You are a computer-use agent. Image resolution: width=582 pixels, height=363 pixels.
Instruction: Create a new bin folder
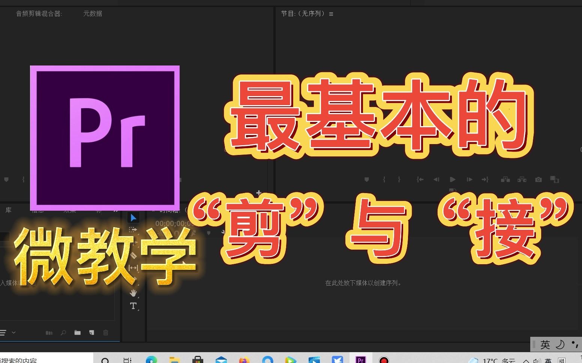78,332
